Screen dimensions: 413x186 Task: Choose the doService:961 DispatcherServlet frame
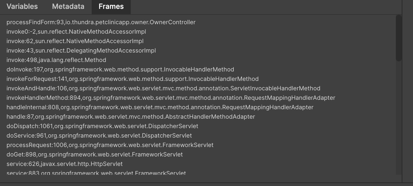tap(99, 136)
